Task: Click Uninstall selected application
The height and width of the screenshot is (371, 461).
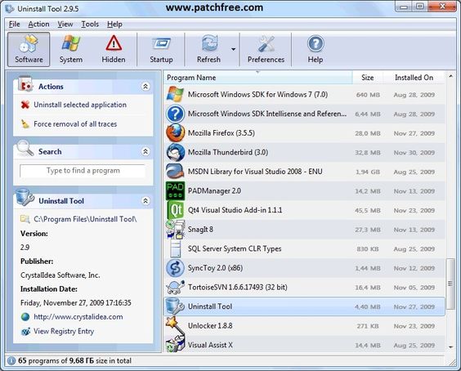Action: pyautogui.click(x=80, y=105)
